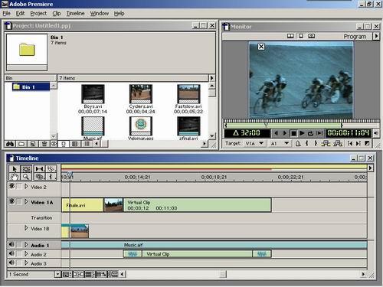
Task: Click the Dual View icon in Monitor
Action: tap(290, 36)
